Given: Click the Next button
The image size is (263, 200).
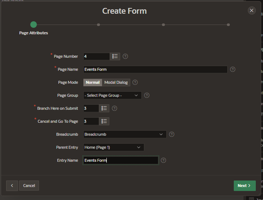Looking at the screenshot, I should coord(245,186).
